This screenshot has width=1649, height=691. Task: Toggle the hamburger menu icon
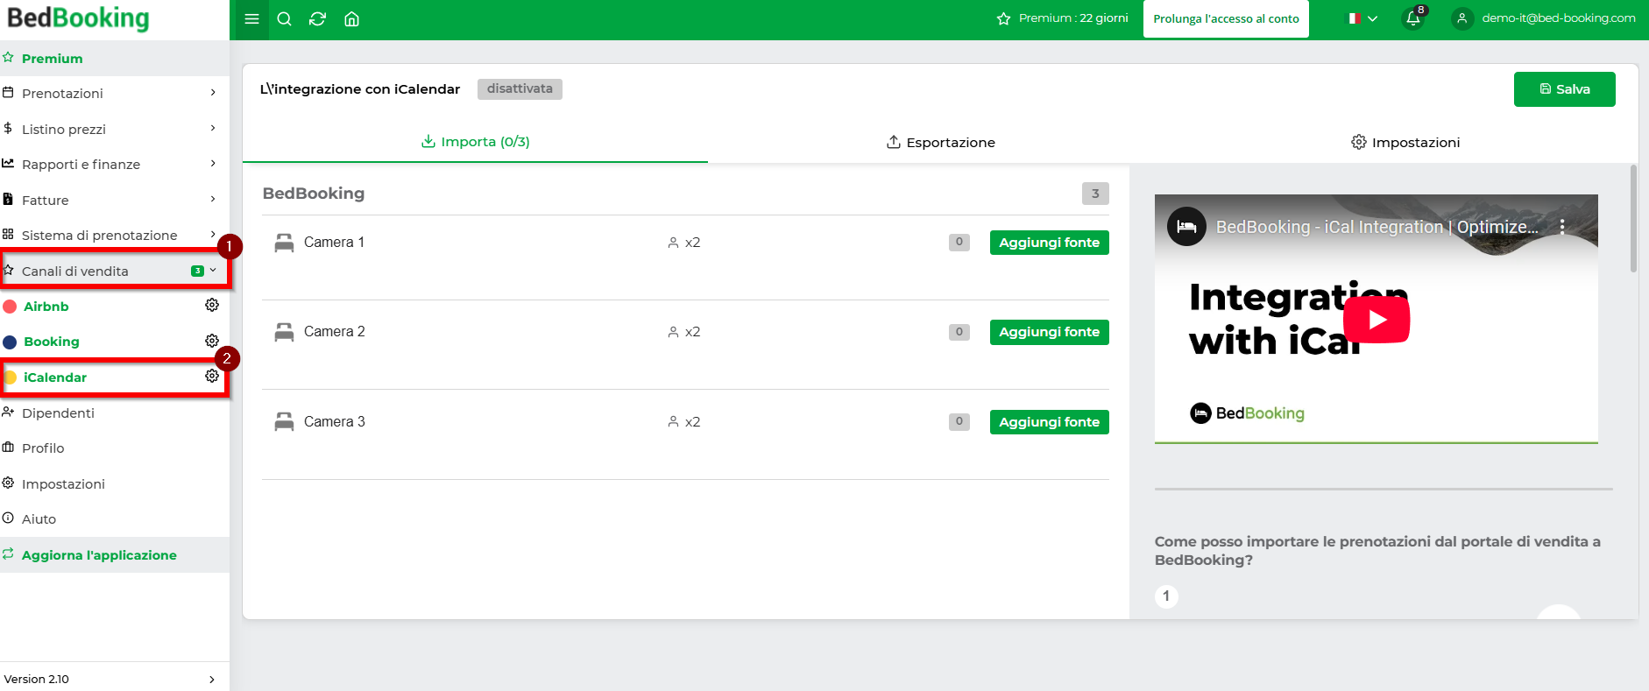tap(251, 19)
